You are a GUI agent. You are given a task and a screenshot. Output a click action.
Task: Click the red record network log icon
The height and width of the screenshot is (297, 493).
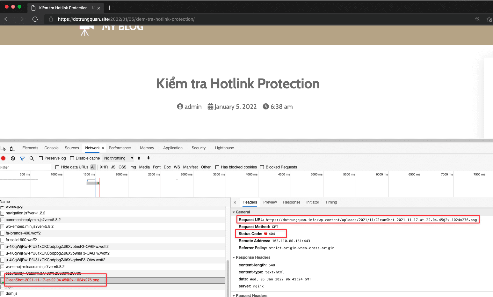coord(3,158)
